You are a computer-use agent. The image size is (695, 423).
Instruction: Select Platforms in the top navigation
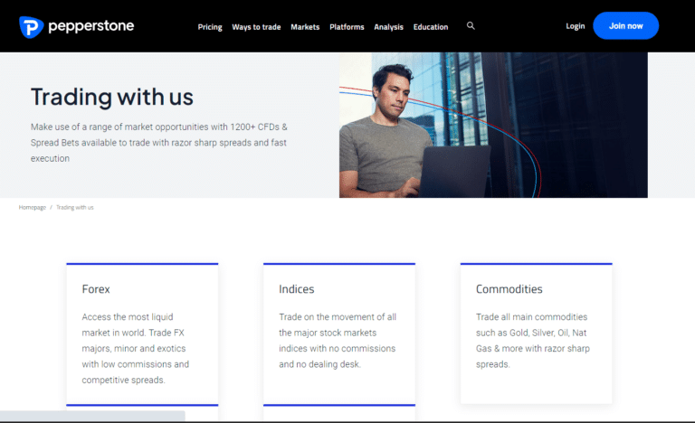coord(347,27)
